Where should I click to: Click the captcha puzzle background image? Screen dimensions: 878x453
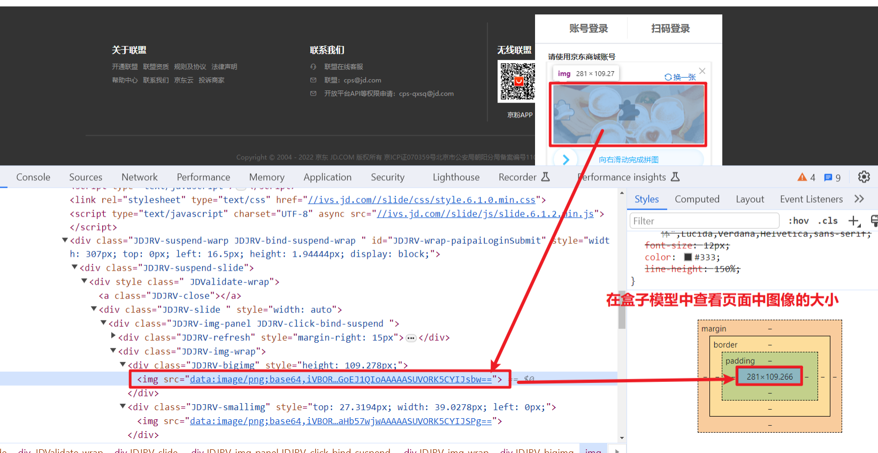coord(628,114)
